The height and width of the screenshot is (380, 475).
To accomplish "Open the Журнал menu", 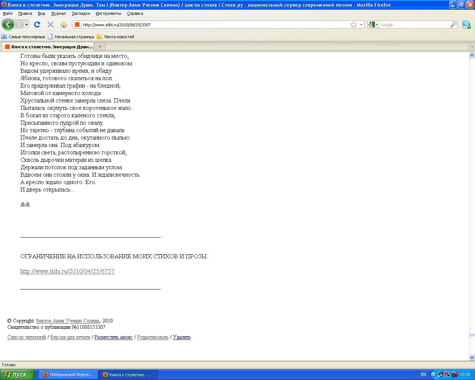I will [58, 13].
